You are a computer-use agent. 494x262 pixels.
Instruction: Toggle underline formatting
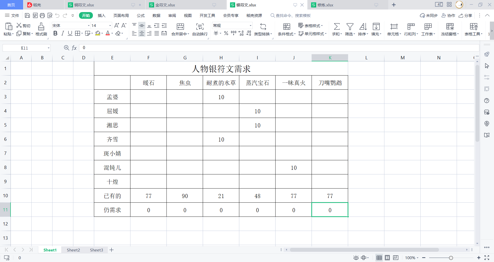70,33
